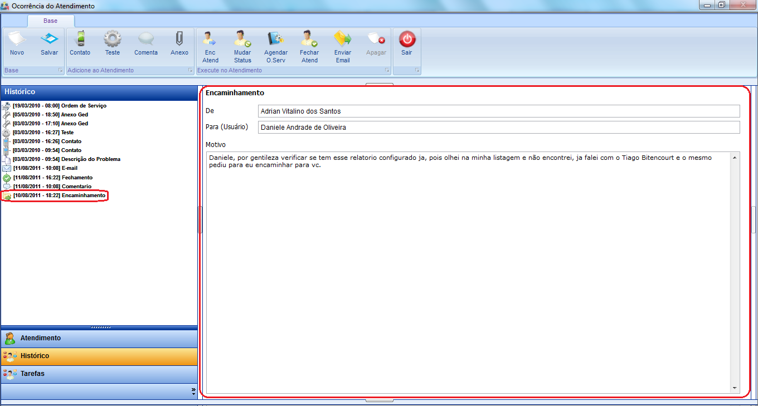Click the Para (Usuário) input field

499,128
